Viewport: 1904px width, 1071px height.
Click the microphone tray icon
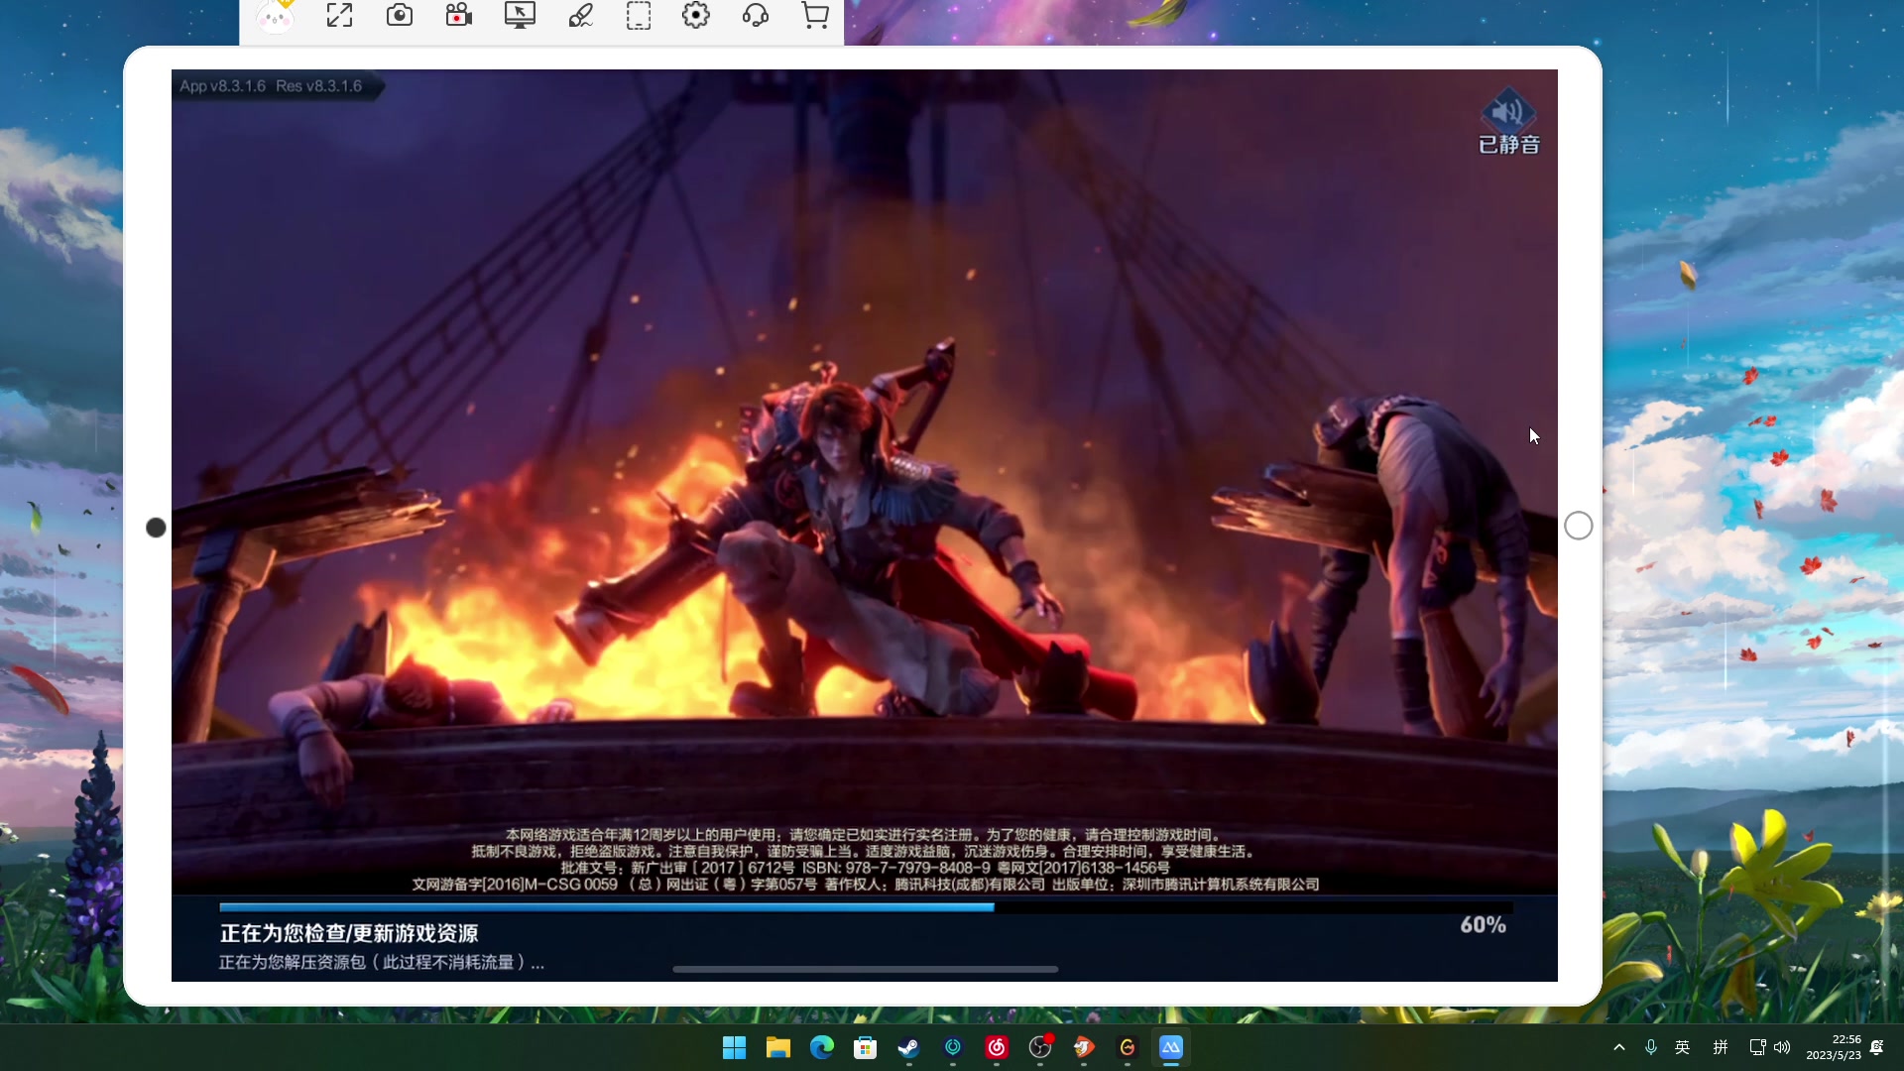pyautogui.click(x=1650, y=1047)
